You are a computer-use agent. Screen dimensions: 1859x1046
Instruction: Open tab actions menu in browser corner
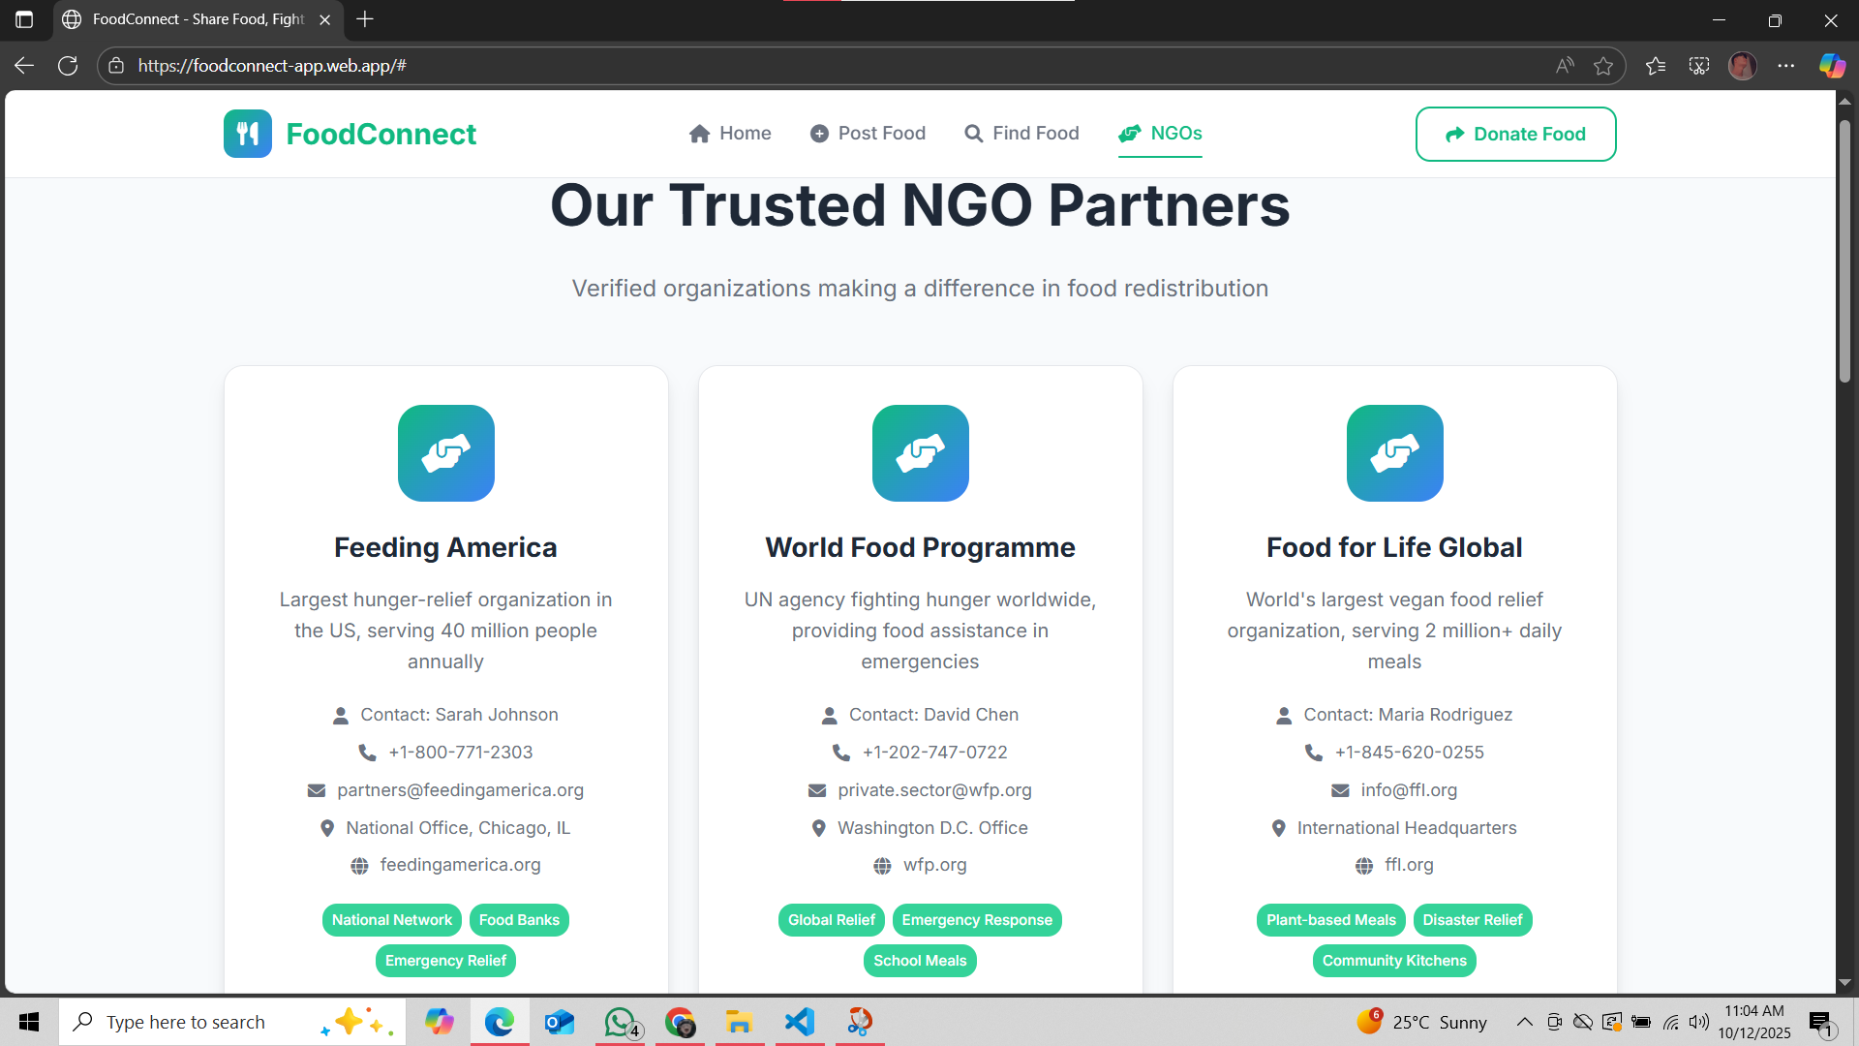24,19
